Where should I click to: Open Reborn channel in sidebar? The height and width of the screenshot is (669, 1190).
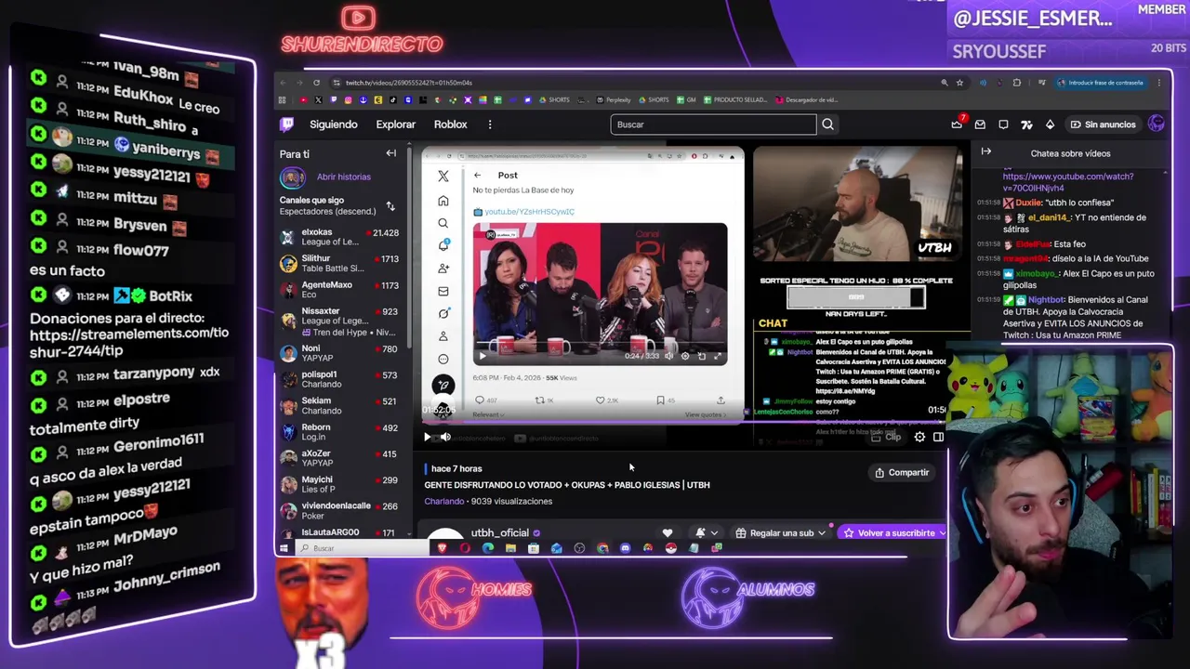click(x=339, y=431)
